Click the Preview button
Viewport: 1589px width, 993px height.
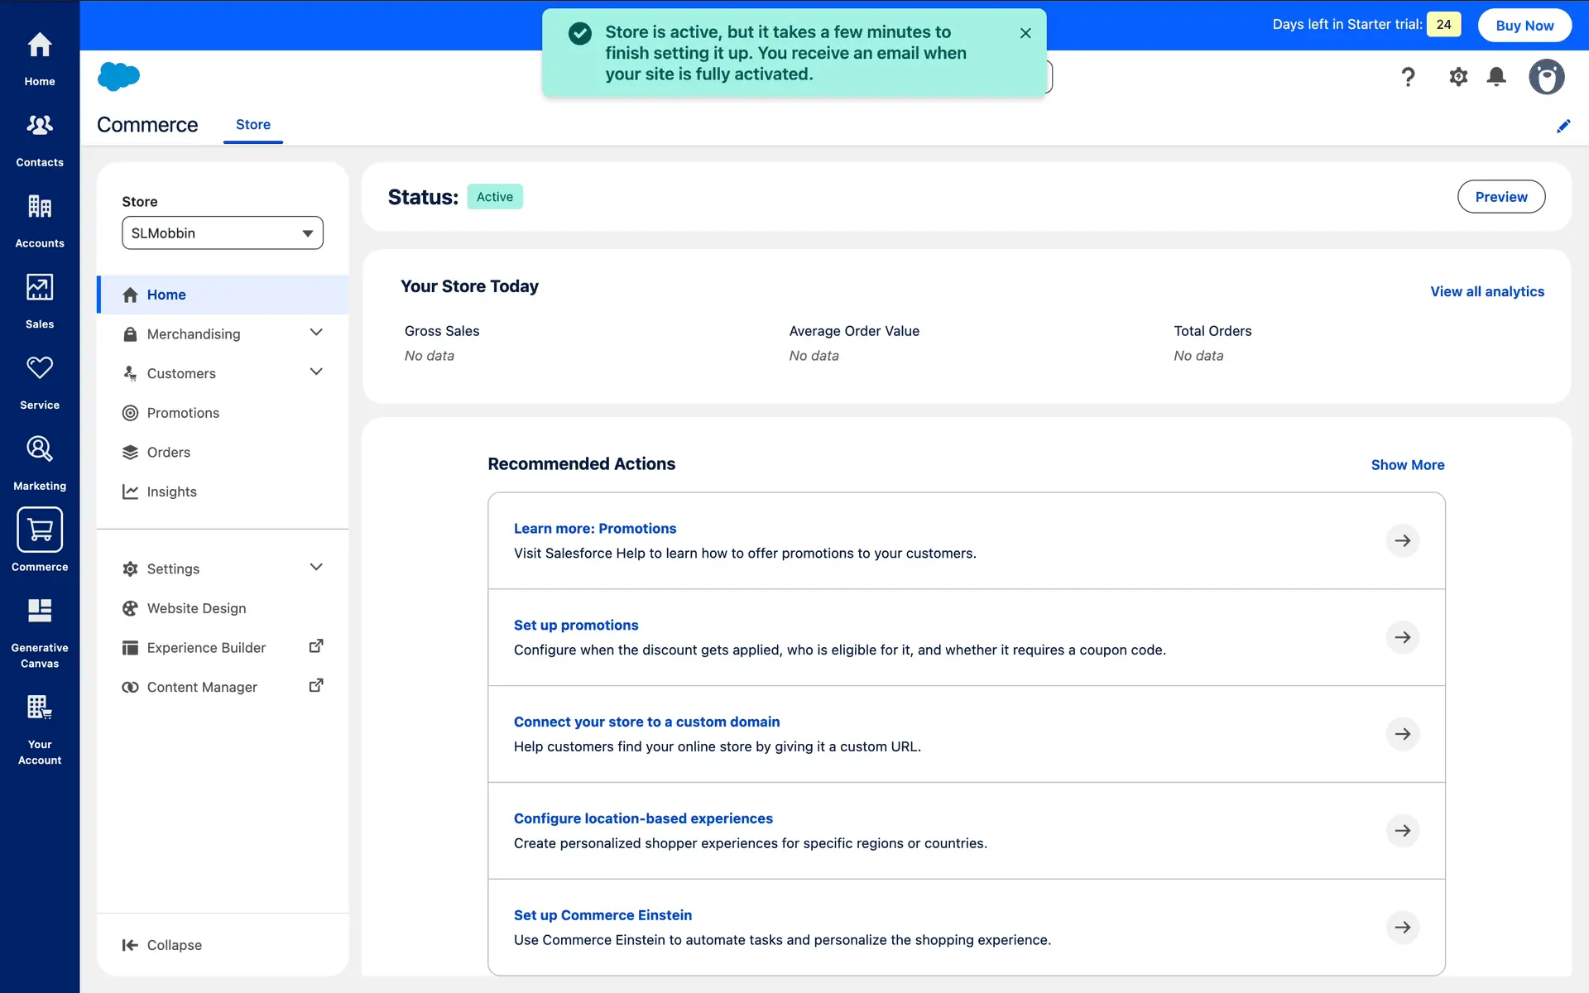tap(1500, 197)
